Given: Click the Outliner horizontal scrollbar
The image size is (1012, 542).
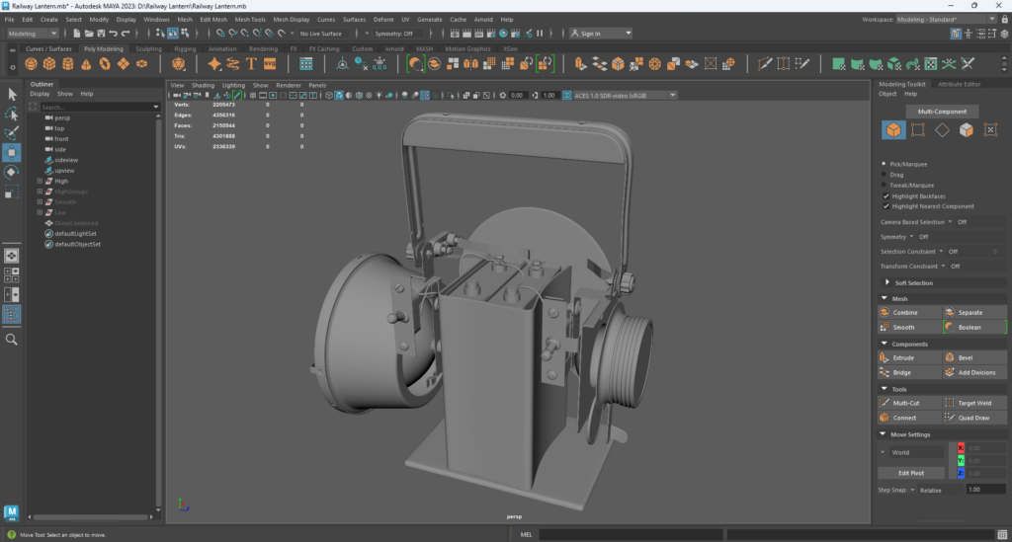Looking at the screenshot, I should [90, 517].
